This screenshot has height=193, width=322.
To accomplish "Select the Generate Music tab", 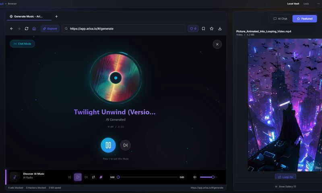I will point(28,16).
